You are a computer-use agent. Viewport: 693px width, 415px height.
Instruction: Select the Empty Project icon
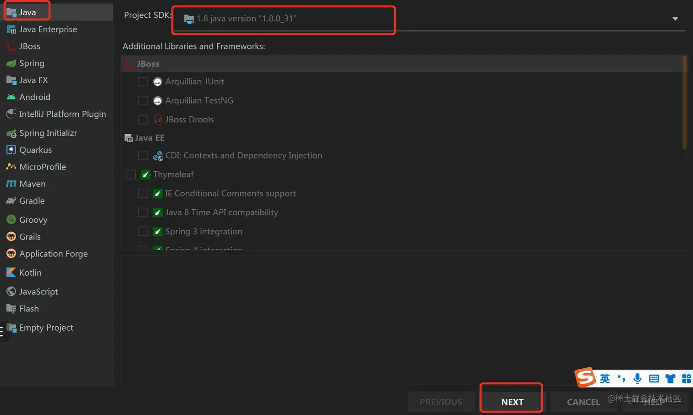[x=11, y=328]
